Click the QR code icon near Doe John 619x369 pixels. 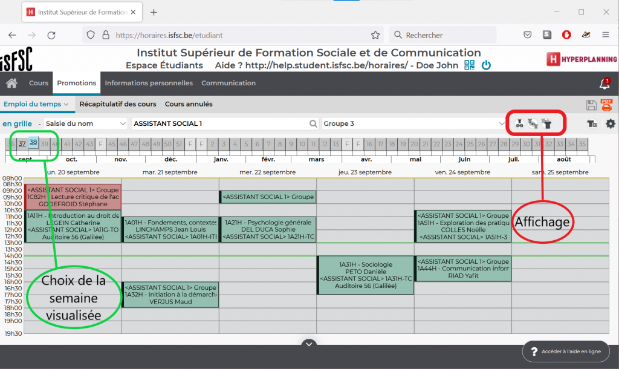(x=468, y=65)
